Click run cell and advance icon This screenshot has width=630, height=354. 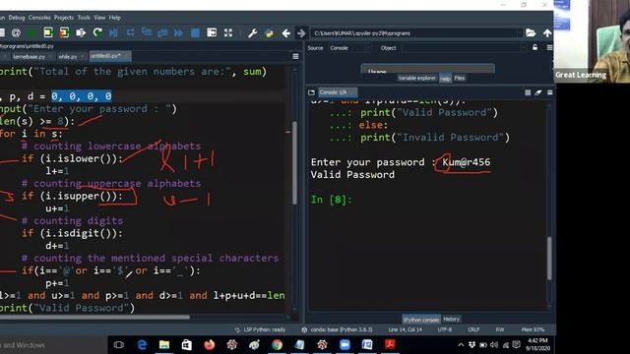point(64,32)
